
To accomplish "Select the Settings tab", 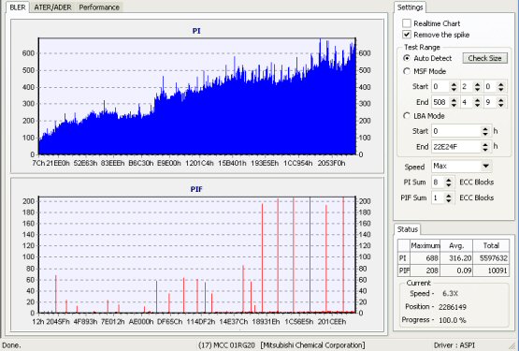I will pos(410,7).
